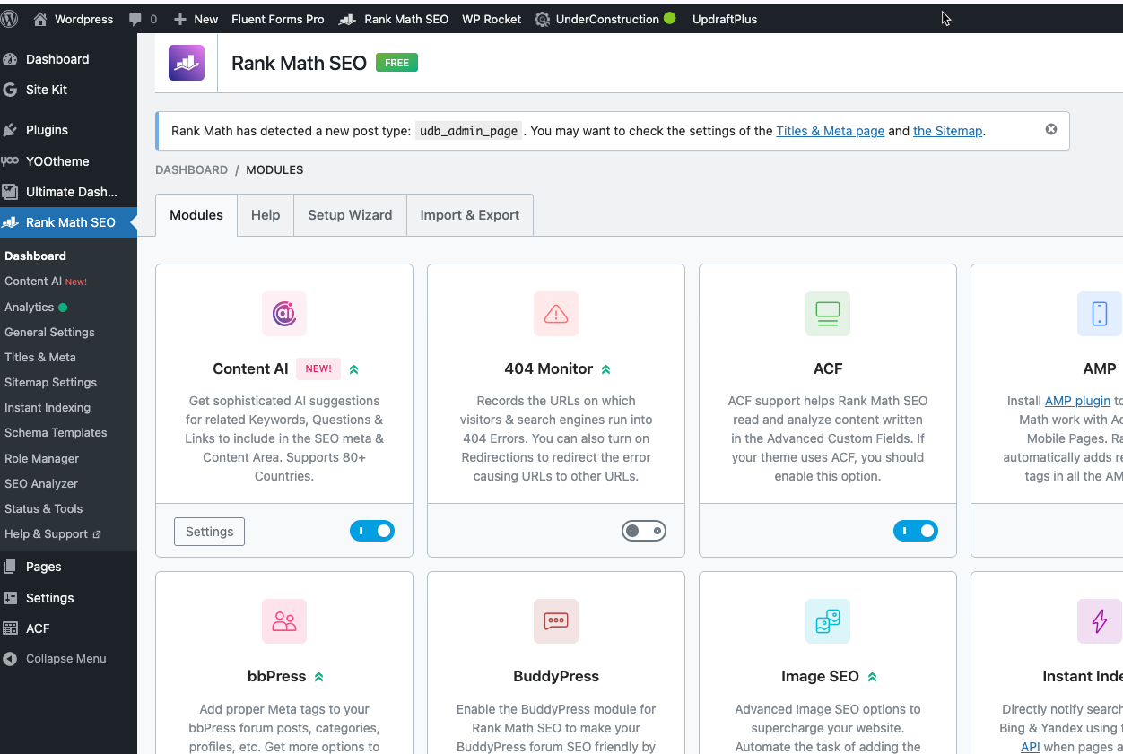The image size is (1123, 754).
Task: Click the BuddyPress chat bubble icon
Action: tap(556, 621)
